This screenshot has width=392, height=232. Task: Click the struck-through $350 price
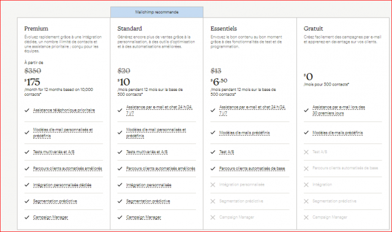(x=32, y=71)
